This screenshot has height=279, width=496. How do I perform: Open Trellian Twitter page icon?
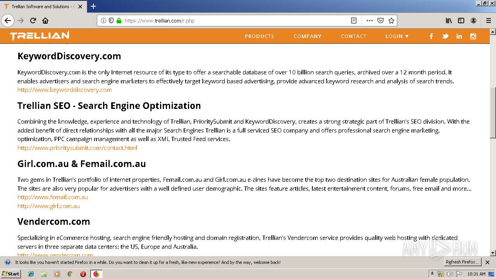[x=445, y=36]
